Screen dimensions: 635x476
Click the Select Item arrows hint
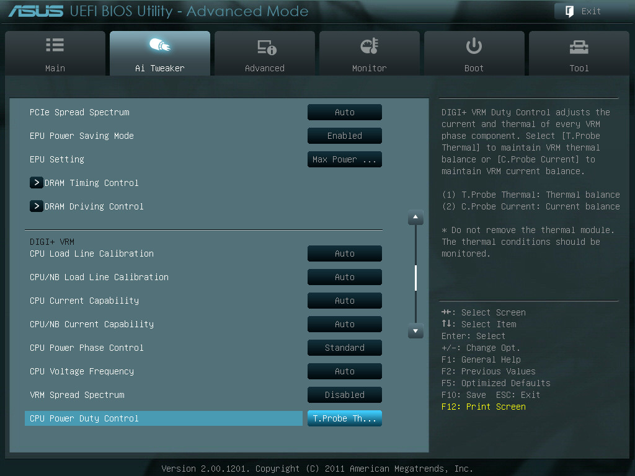(x=479, y=324)
